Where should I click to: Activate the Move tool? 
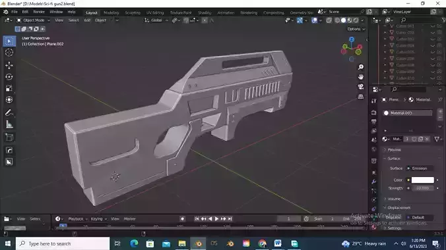(x=9, y=65)
